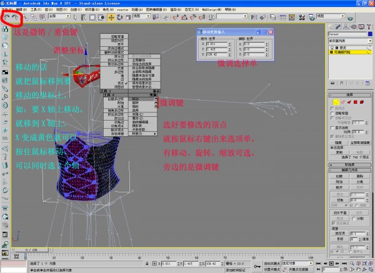Expand the 可编辑网格 stack entry
Image resolution: width=375 pixels, height=273 pixels.
point(330,53)
